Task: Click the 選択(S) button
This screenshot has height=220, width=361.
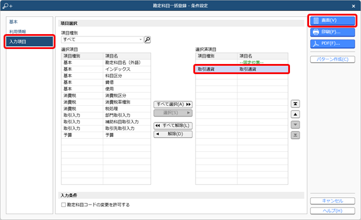Action: (173, 113)
